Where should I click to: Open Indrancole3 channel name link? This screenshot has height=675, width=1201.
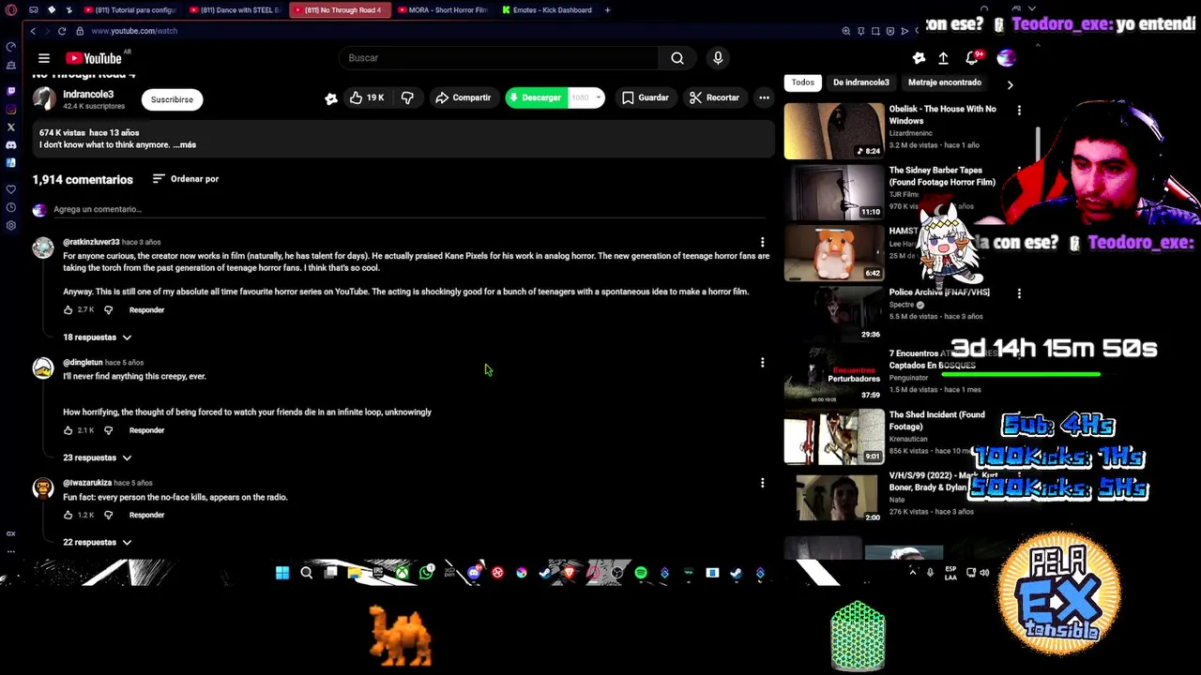click(88, 95)
